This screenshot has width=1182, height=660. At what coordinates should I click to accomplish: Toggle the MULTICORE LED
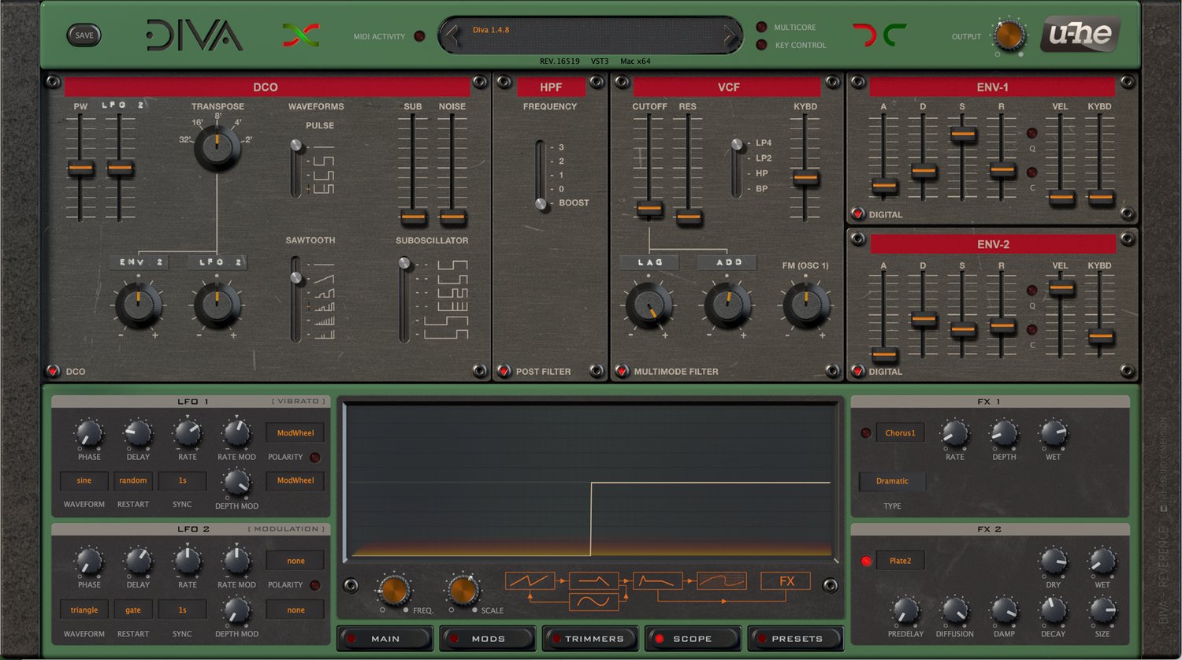[761, 28]
